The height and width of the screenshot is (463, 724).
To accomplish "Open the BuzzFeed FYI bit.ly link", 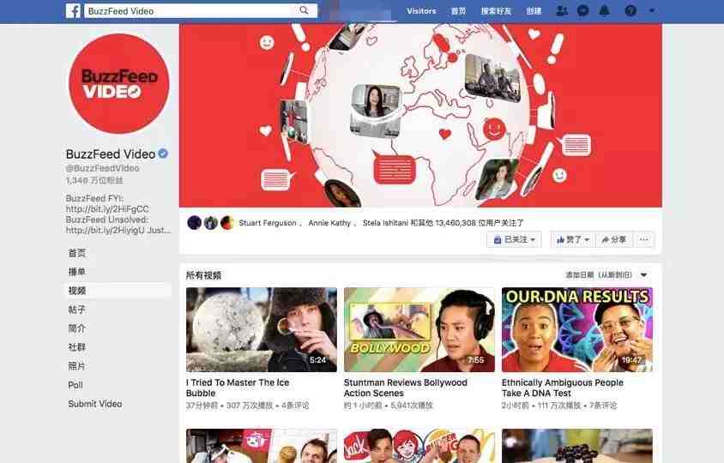I will (x=107, y=208).
